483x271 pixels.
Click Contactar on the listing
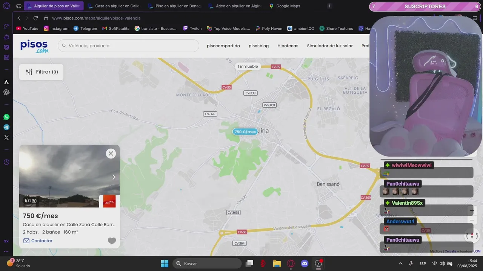coord(38,241)
